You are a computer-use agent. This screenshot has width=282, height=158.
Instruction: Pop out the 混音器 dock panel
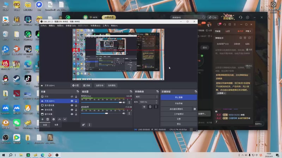point(131,92)
